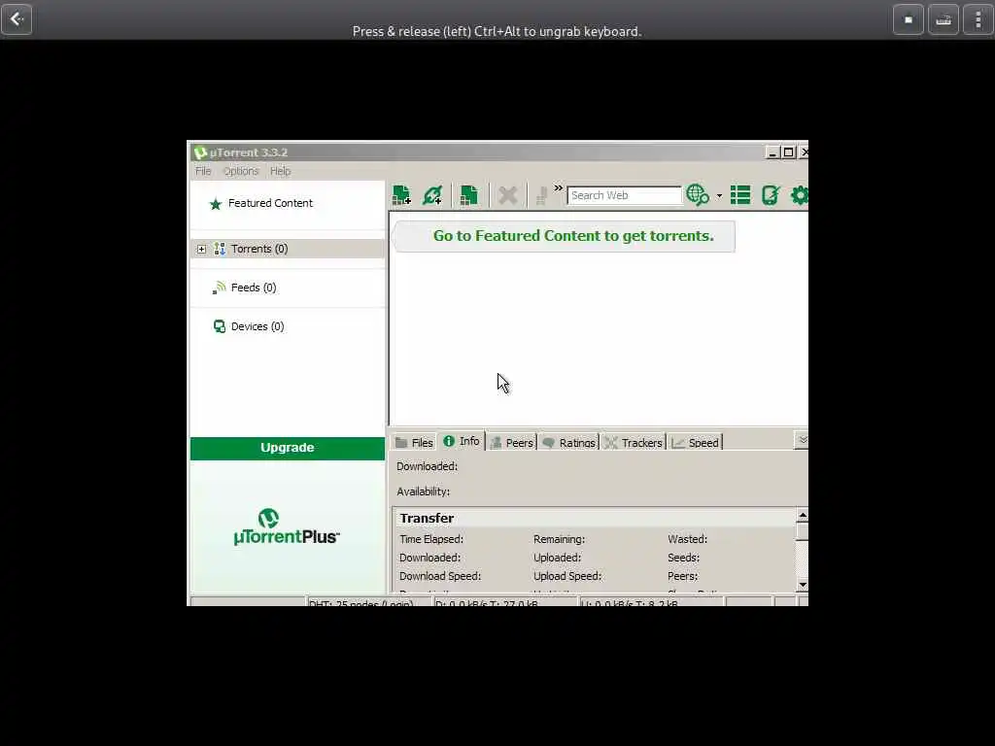Open the viewer three-dot menu
The image size is (995, 746).
[x=978, y=19]
